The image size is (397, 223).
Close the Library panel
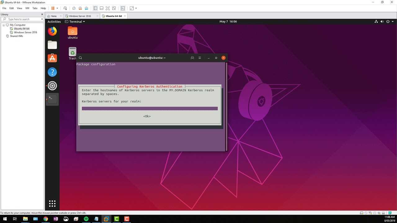click(42, 15)
